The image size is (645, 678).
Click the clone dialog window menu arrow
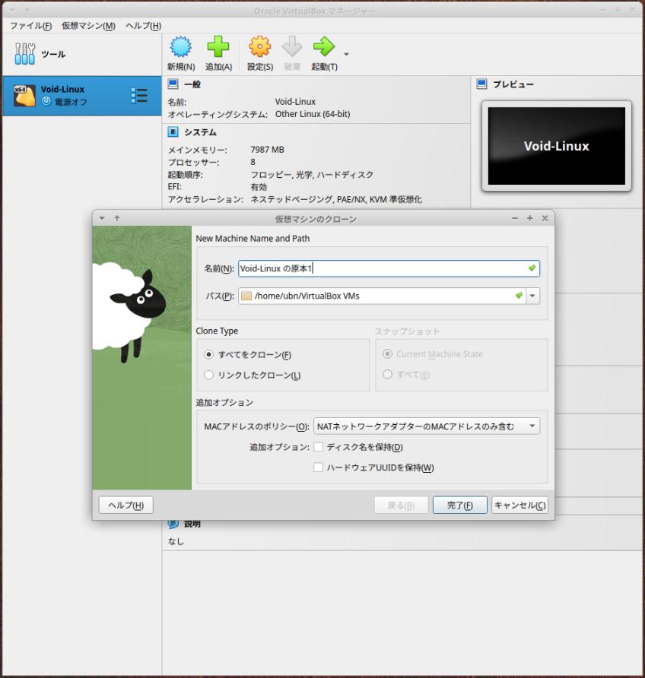click(x=102, y=218)
